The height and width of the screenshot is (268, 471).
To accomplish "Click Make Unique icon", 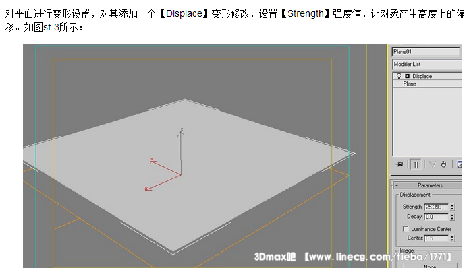I will click(x=433, y=164).
